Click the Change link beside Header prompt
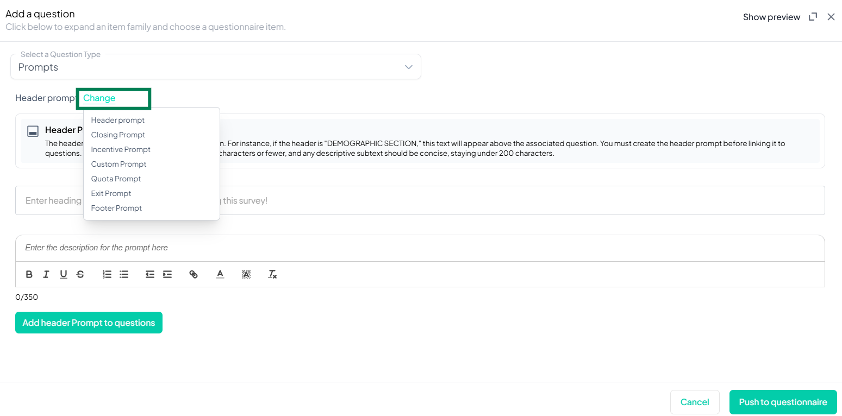Screen dimensions: 842x416 (x=99, y=98)
